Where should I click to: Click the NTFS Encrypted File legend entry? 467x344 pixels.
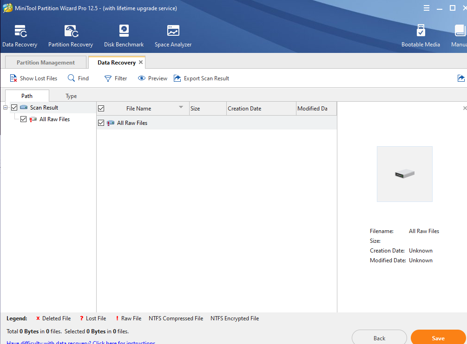click(235, 318)
